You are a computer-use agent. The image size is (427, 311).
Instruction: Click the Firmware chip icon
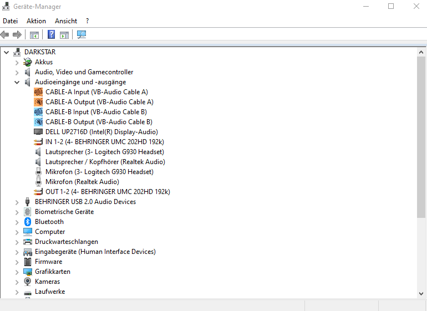[x=28, y=262]
